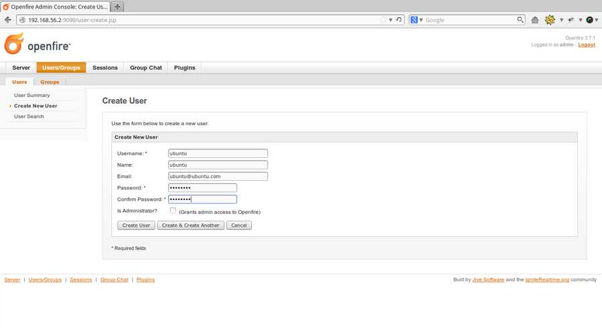
Task: Switch to the Groups sub-tab
Action: 50,82
